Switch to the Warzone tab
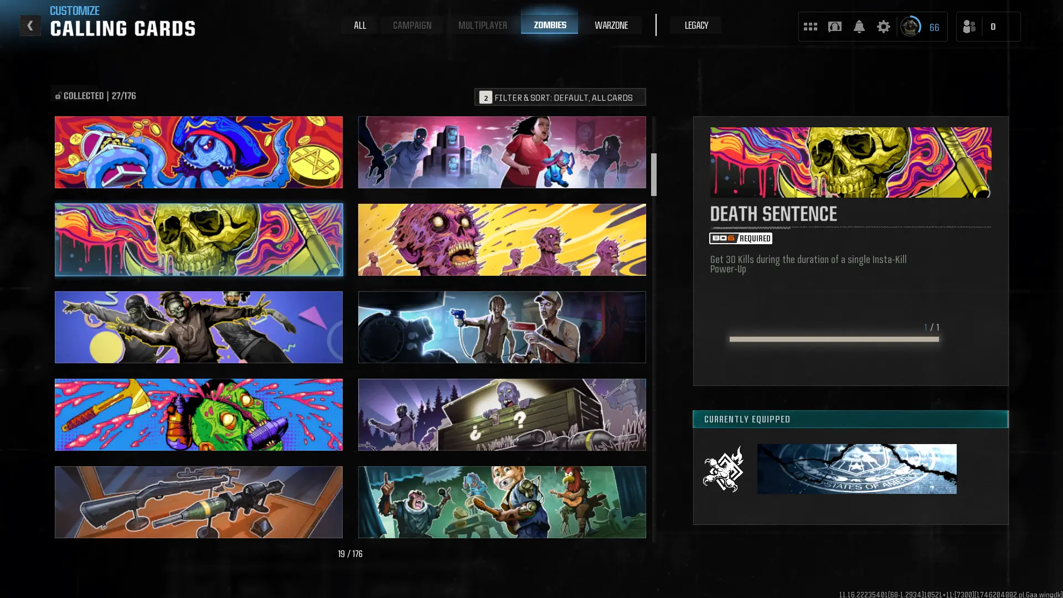Image resolution: width=1063 pixels, height=598 pixels. point(611,25)
